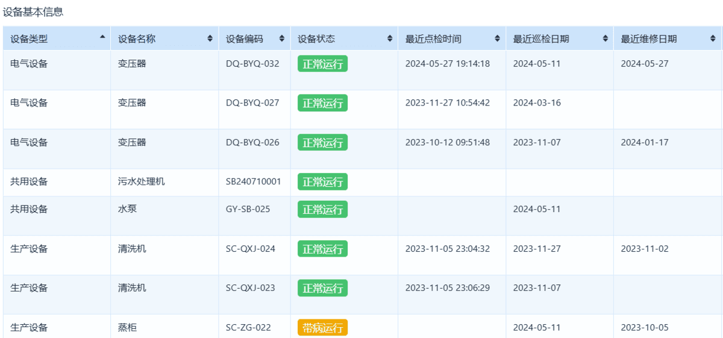
Task: Click the 水泵 device name
Action: (128, 209)
